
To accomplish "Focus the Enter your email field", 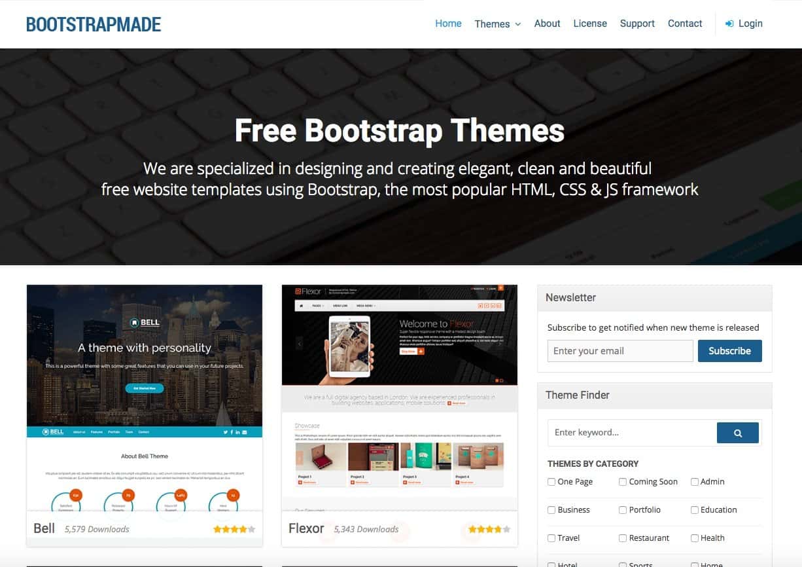I will (x=620, y=351).
